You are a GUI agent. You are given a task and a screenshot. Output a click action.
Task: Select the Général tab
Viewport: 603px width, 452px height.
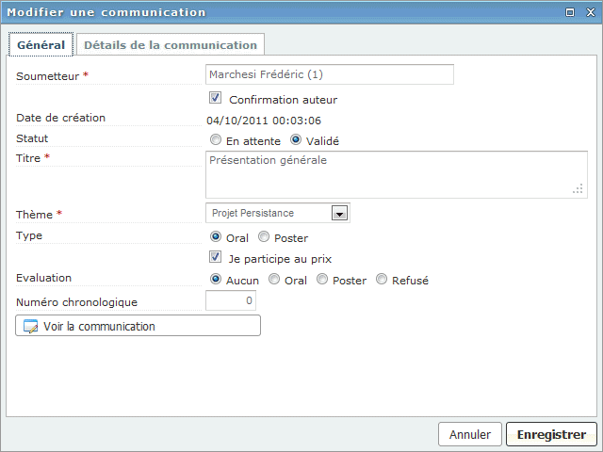click(41, 44)
